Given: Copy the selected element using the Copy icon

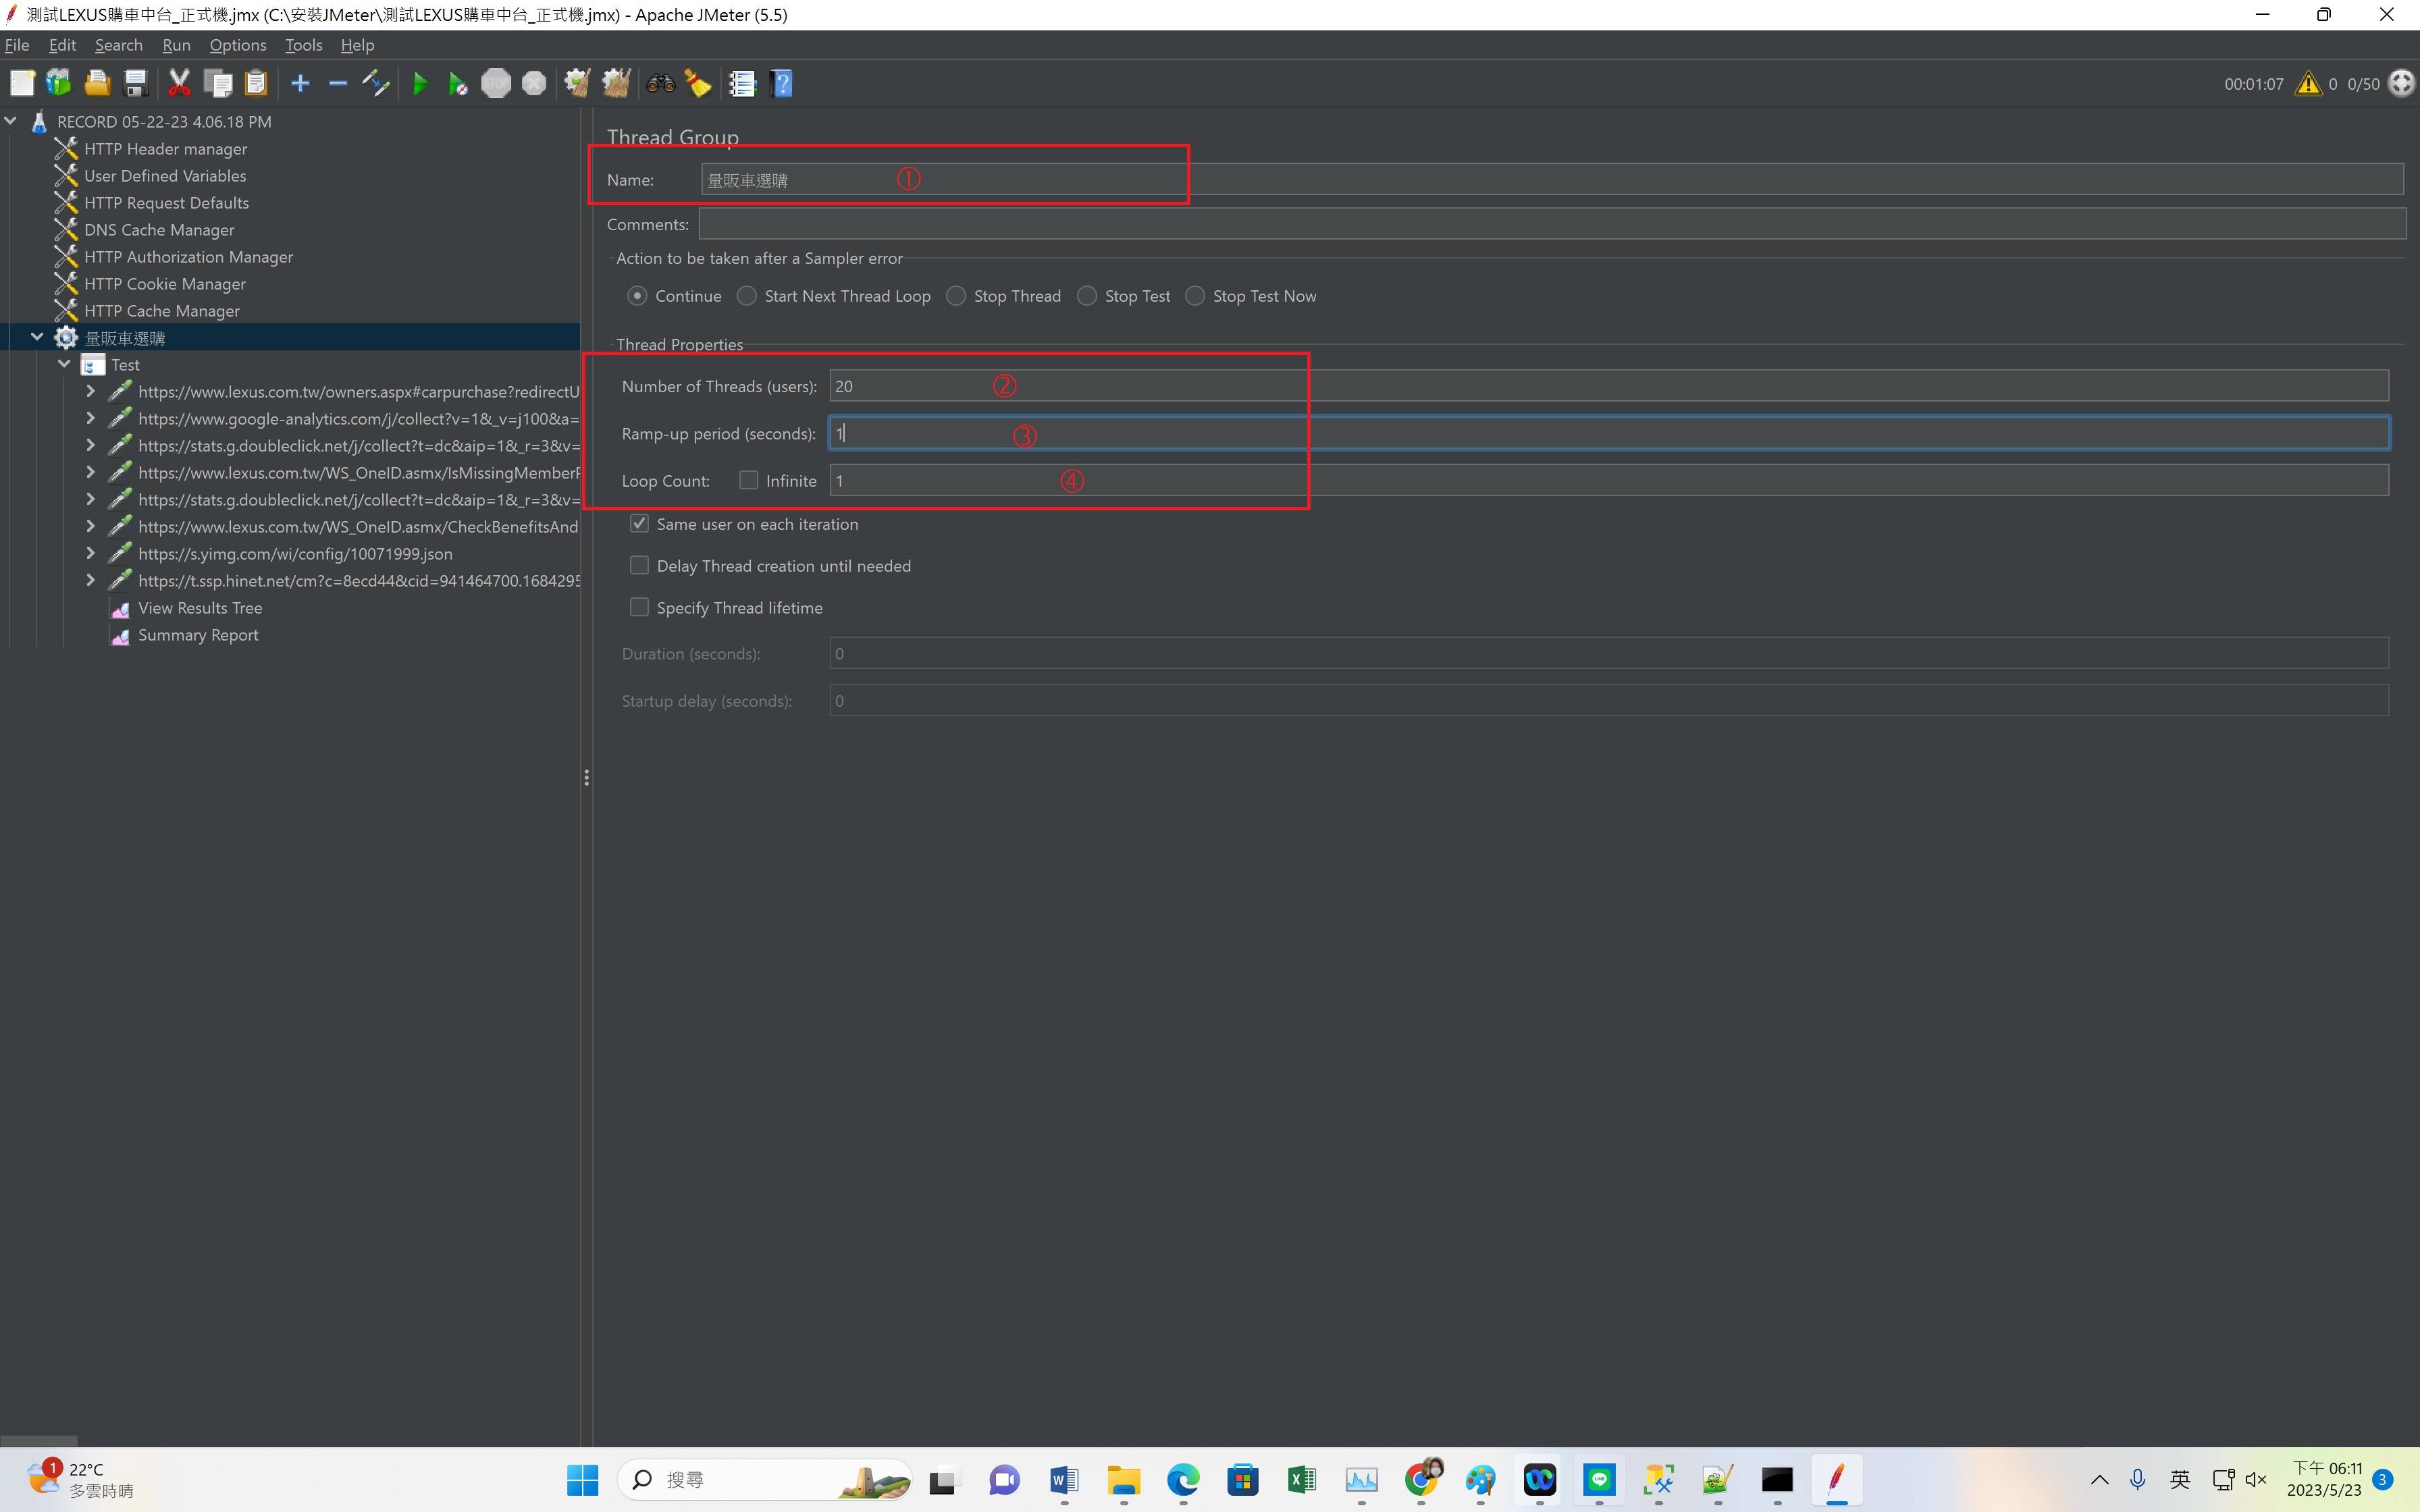Looking at the screenshot, I should pos(218,84).
